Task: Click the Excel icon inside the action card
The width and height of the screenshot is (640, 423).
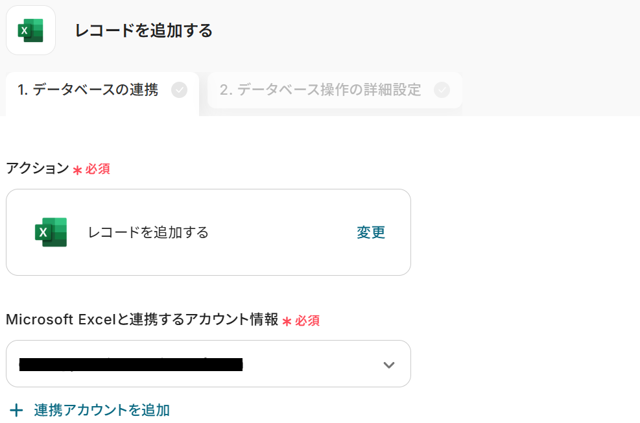Action: (51, 232)
